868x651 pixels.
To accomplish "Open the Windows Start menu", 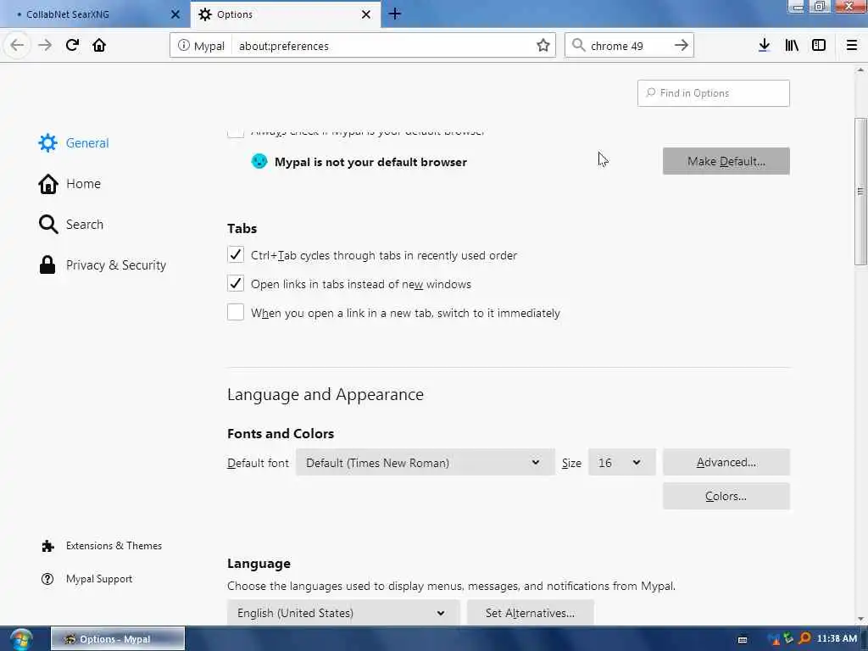I will [x=20, y=639].
